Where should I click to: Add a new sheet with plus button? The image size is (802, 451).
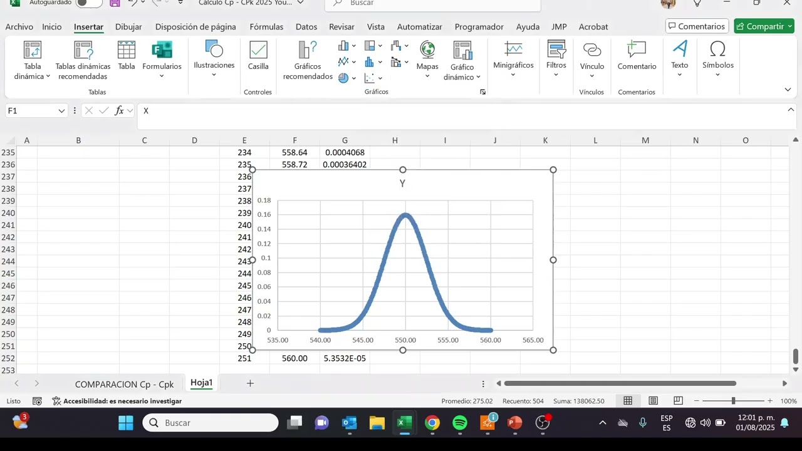tap(250, 383)
